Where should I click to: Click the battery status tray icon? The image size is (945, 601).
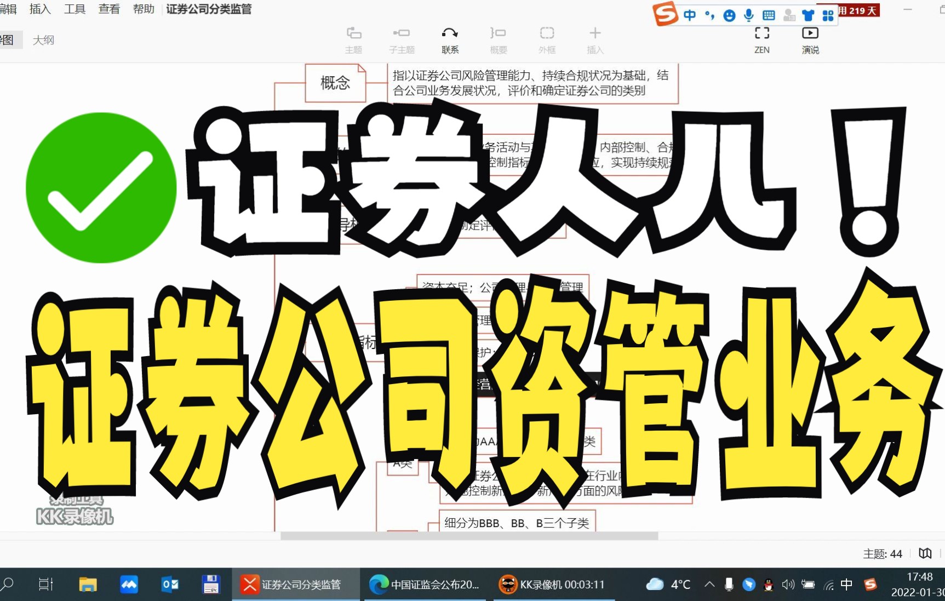[808, 585]
